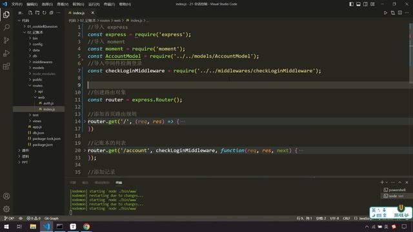
Task: Collapse the routes folder
Action: 37,86
